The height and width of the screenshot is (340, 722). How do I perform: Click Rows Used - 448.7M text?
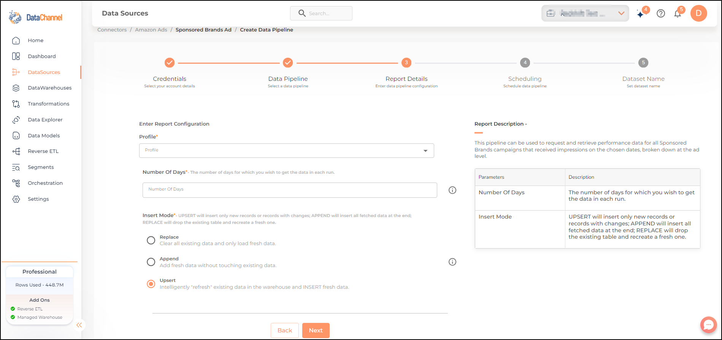click(x=40, y=285)
